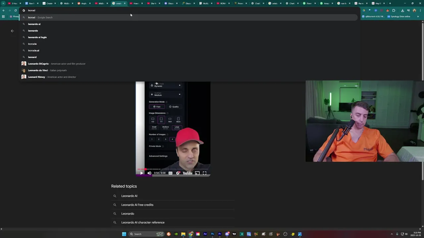The width and height of the screenshot is (424, 238).
Task: Click the taskbar Search box
Action: coord(147,234)
